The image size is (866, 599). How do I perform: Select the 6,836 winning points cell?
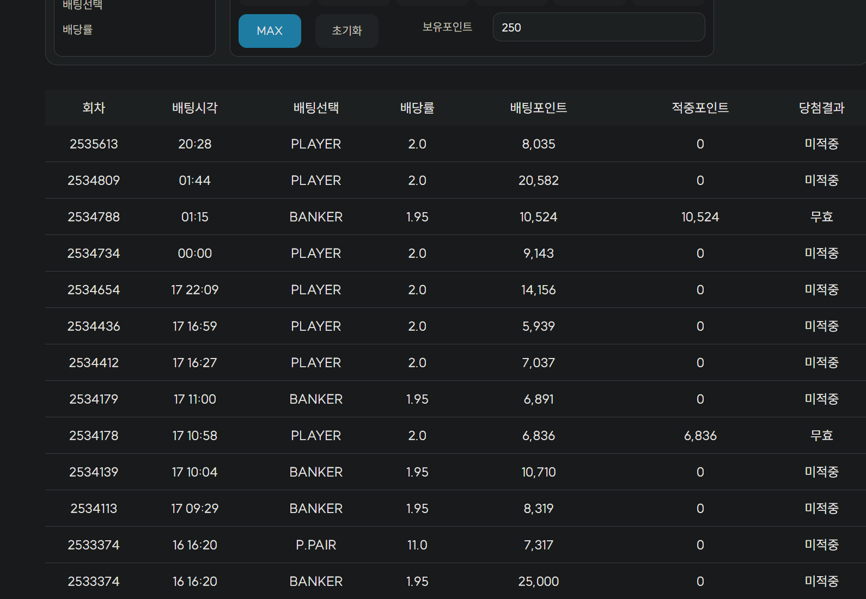point(700,436)
